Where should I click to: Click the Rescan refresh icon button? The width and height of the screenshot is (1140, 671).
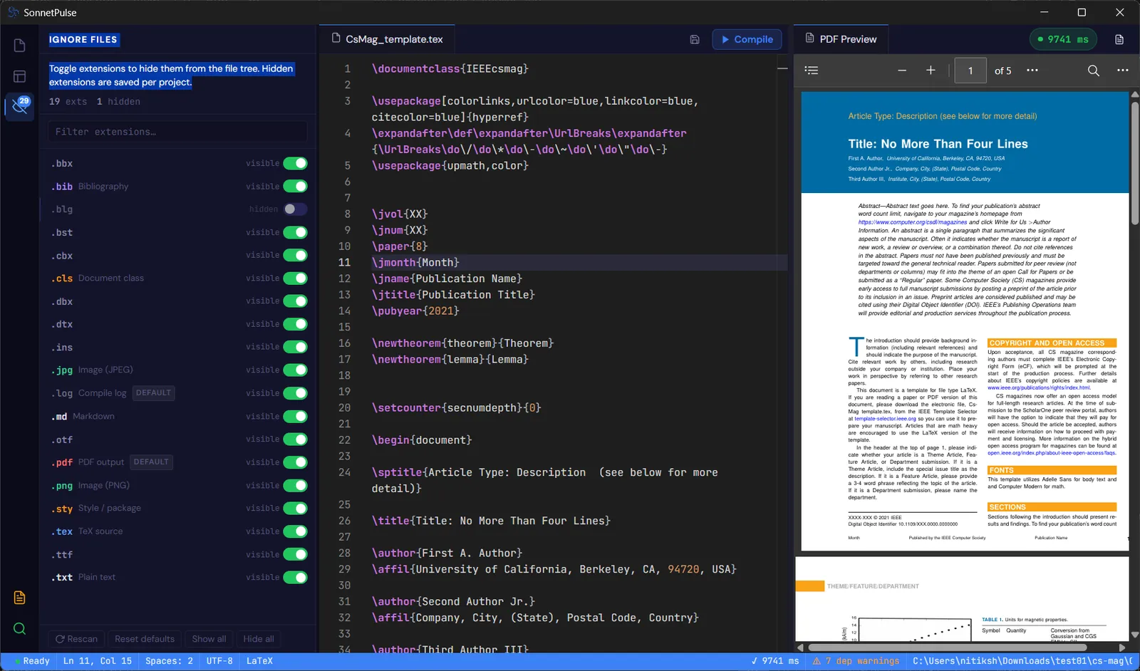(76, 639)
